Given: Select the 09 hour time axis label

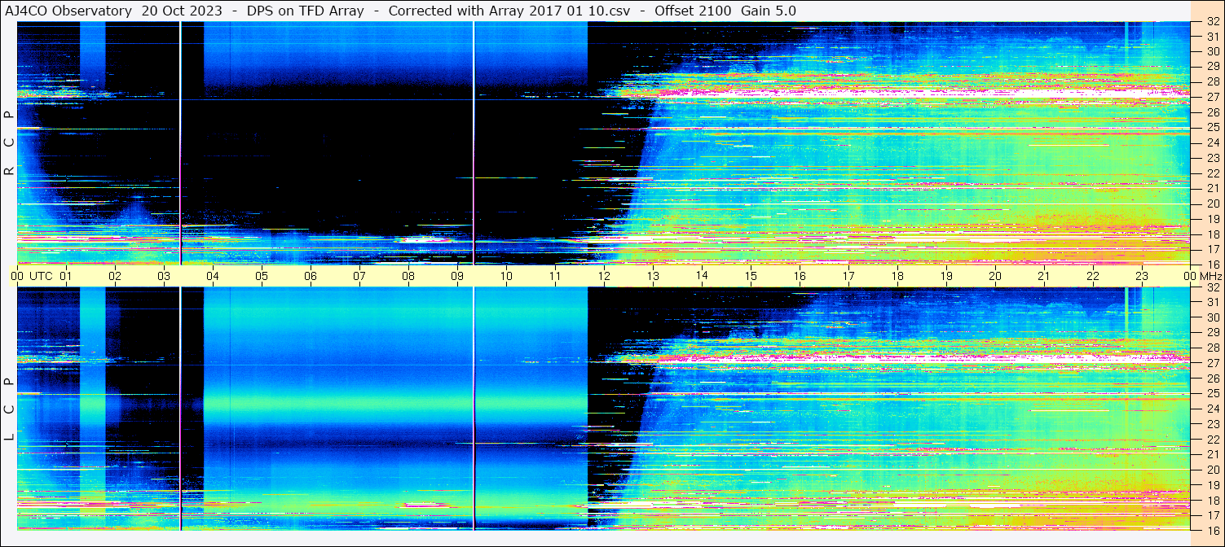Looking at the screenshot, I should coord(457,276).
